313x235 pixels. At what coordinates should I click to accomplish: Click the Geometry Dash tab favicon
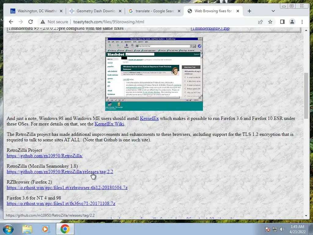click(72, 11)
